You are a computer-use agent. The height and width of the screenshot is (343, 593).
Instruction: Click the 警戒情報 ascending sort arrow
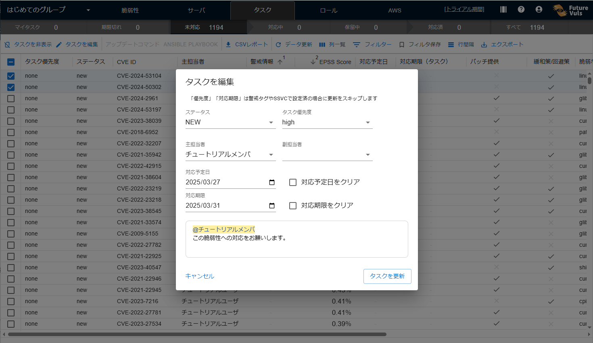click(x=280, y=62)
